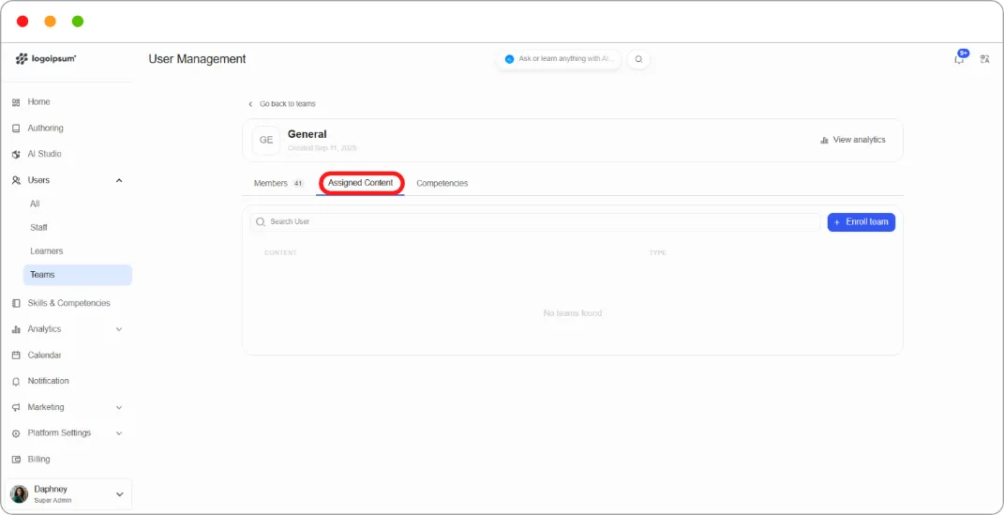Image resolution: width=1004 pixels, height=515 pixels.
Task: Click the magnifier icon in Search User
Action: (x=261, y=221)
